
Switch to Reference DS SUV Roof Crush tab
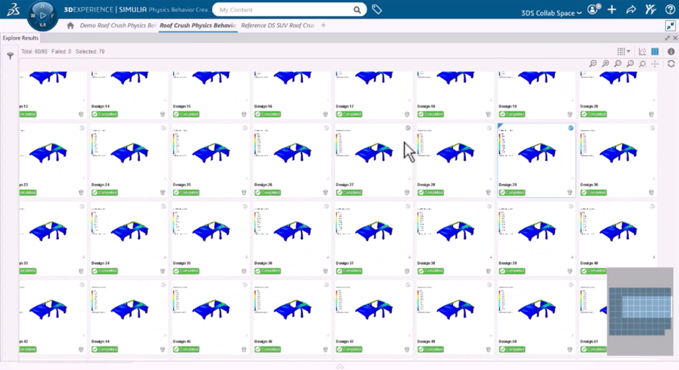coord(278,26)
